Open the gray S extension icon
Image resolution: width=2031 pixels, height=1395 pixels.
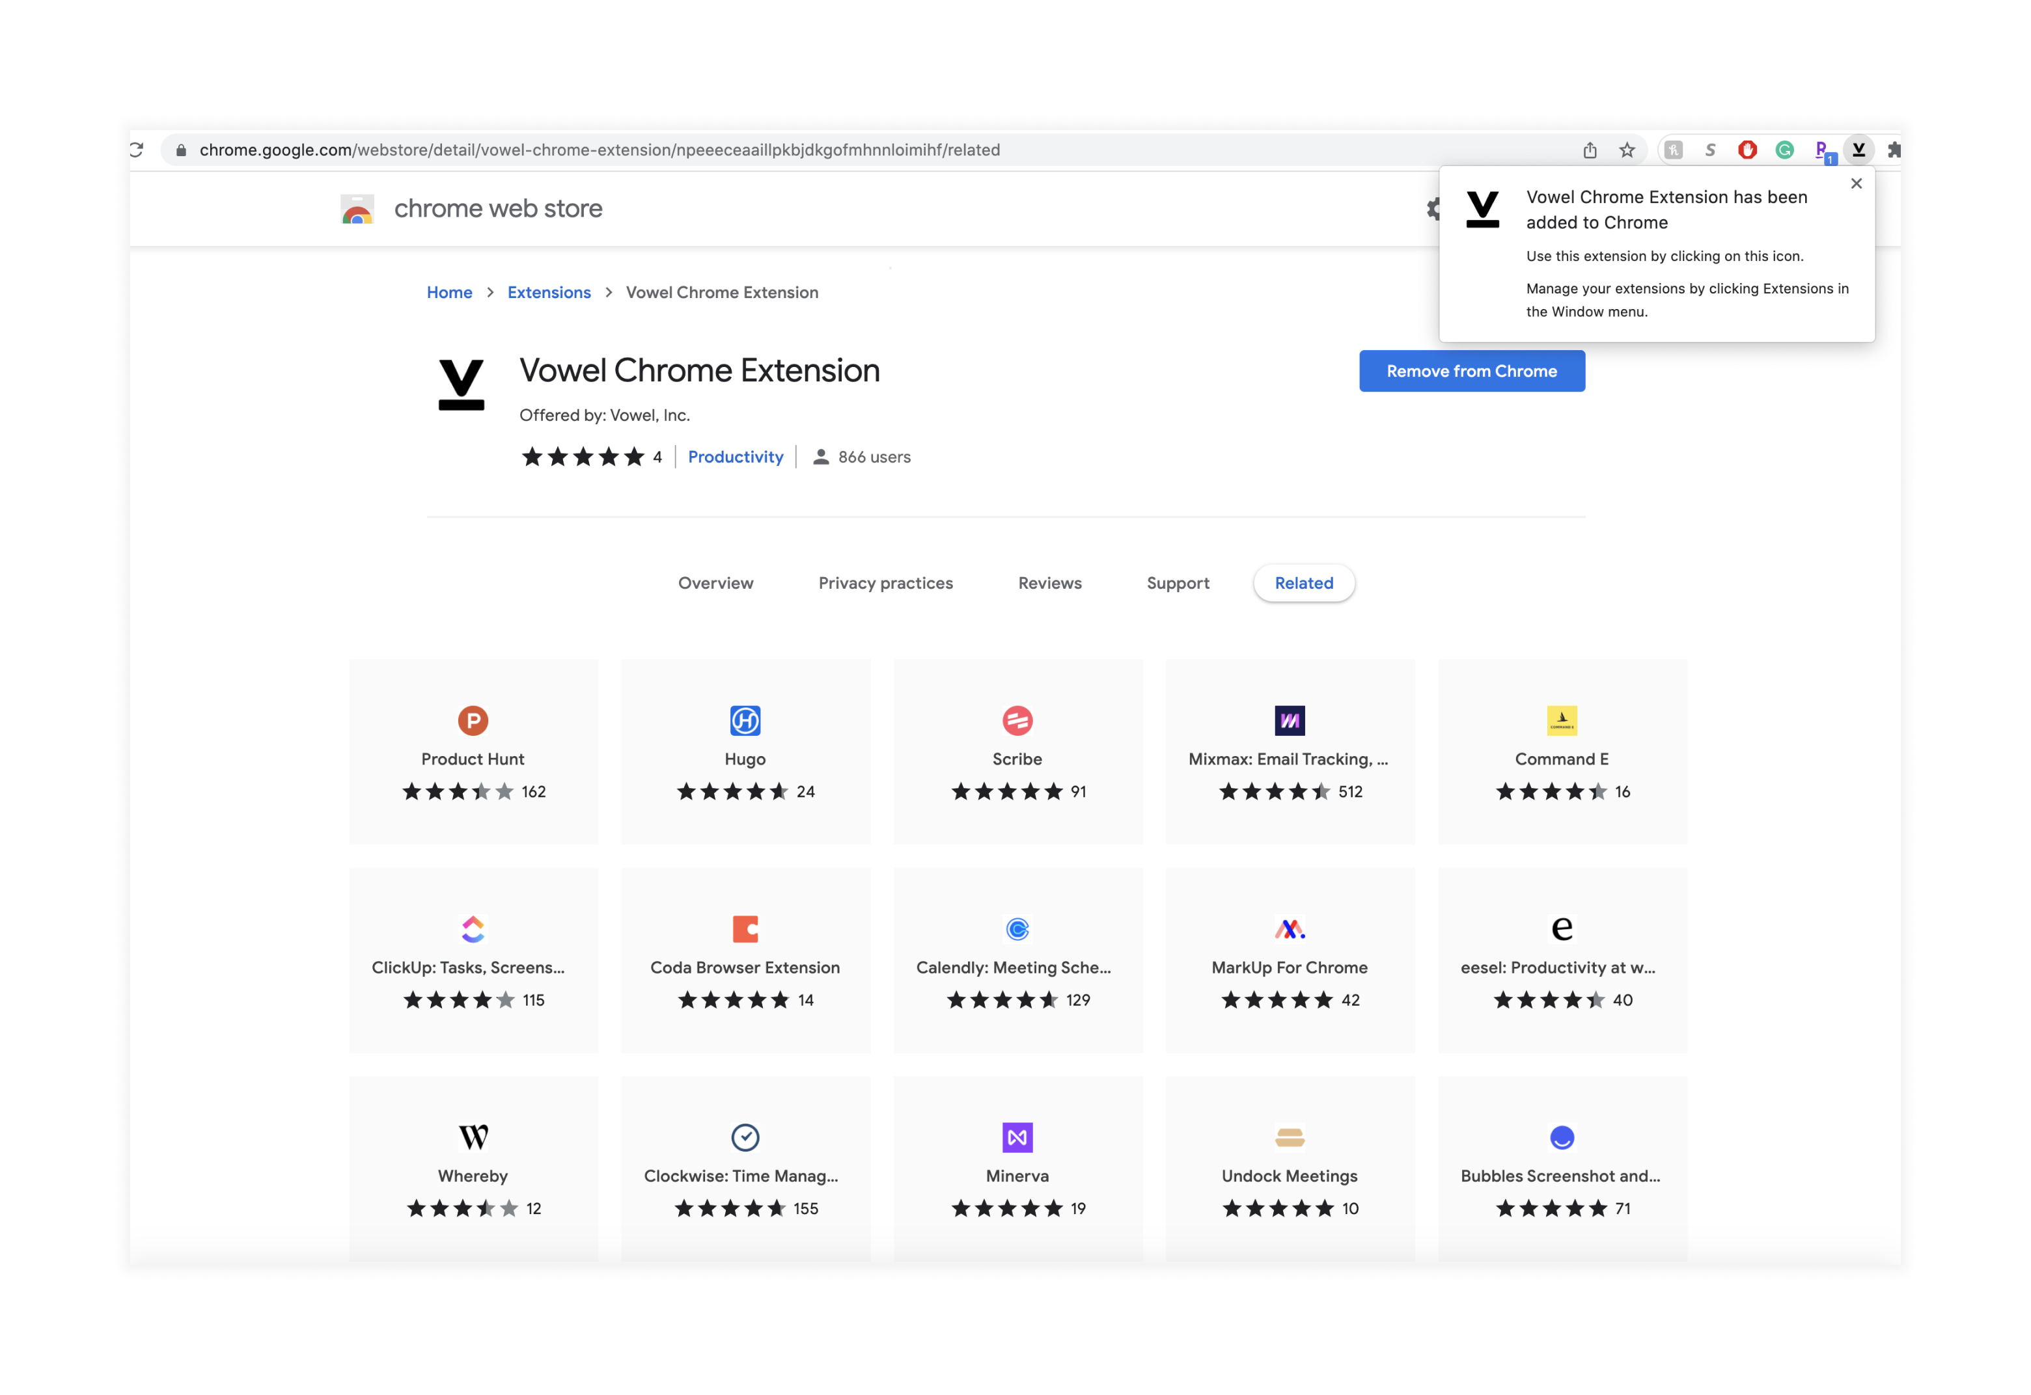[1710, 150]
